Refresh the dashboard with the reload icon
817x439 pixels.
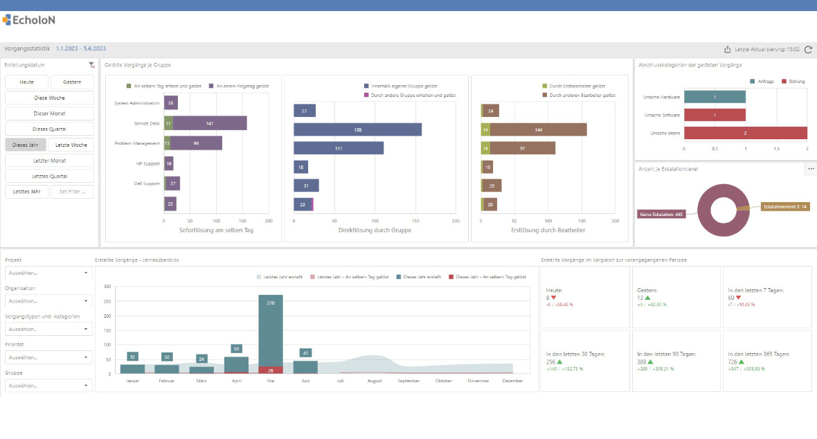tap(808, 50)
